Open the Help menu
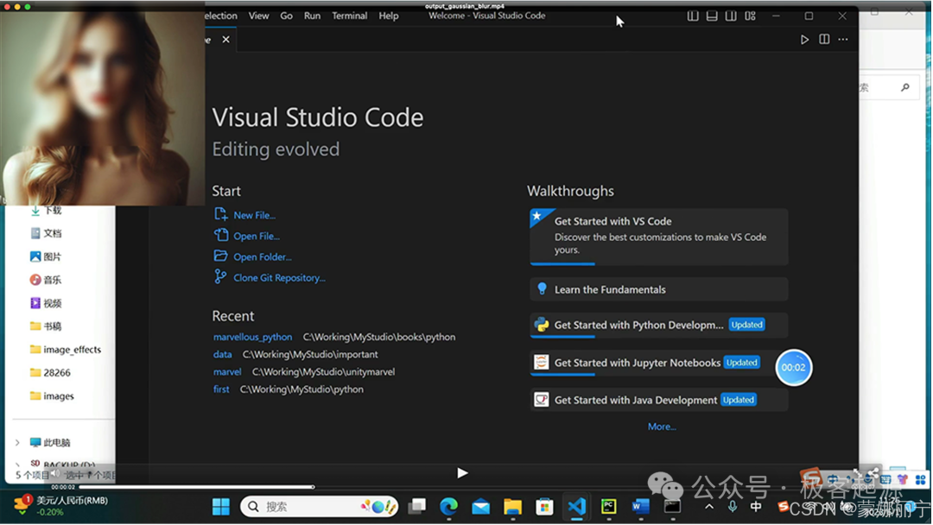 coord(389,16)
